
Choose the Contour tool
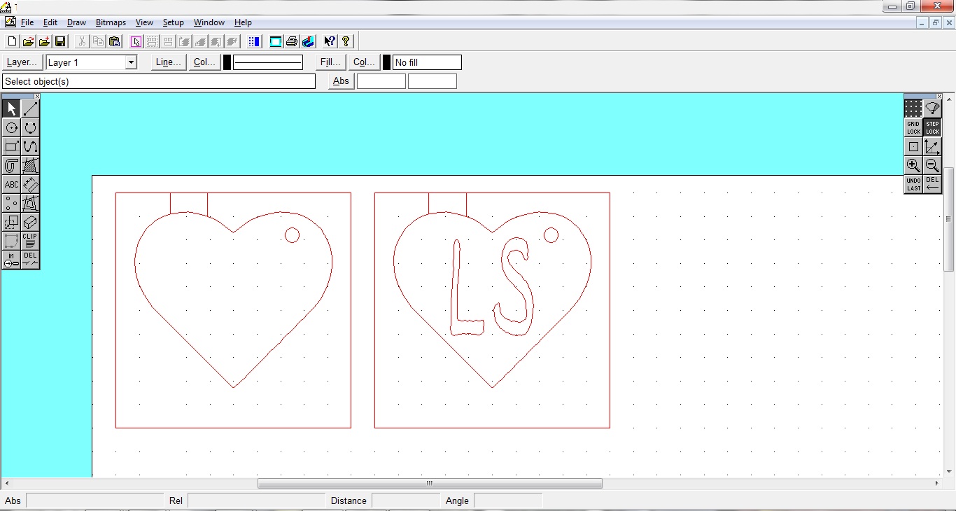click(11, 165)
